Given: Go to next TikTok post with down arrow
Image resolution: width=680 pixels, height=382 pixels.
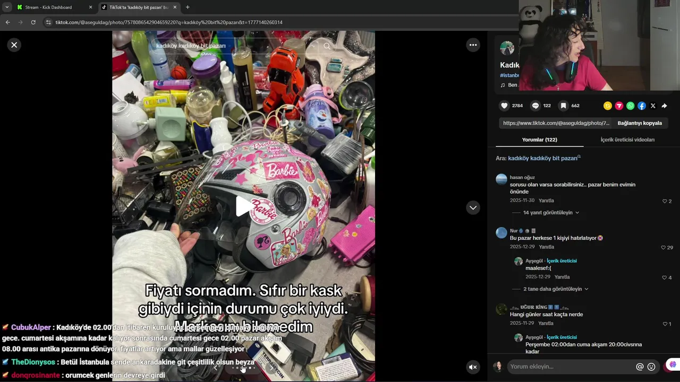Looking at the screenshot, I should click(x=473, y=207).
